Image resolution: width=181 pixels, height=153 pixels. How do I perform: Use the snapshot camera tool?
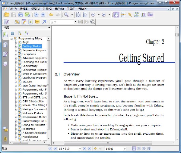150,14
